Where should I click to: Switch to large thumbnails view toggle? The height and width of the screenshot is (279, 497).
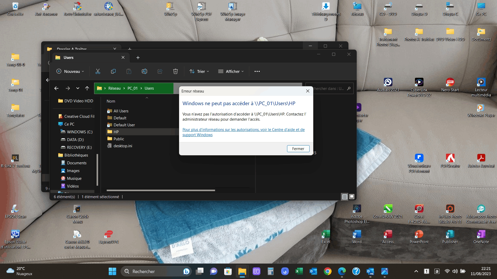pos(352,197)
